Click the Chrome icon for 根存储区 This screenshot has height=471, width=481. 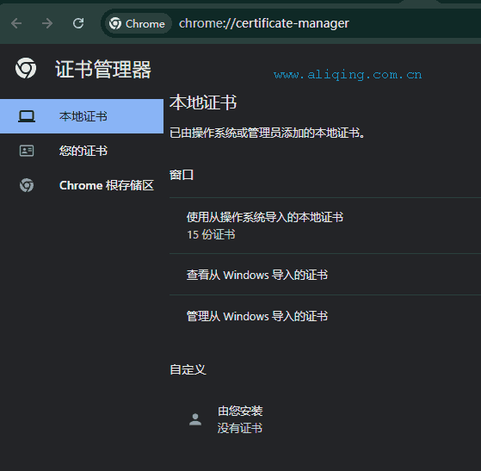click(x=27, y=185)
